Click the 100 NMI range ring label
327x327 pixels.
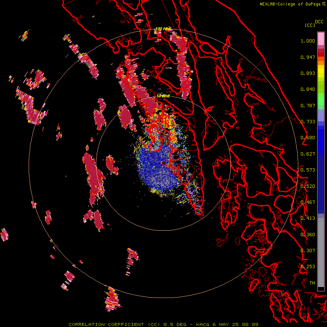tap(163, 29)
